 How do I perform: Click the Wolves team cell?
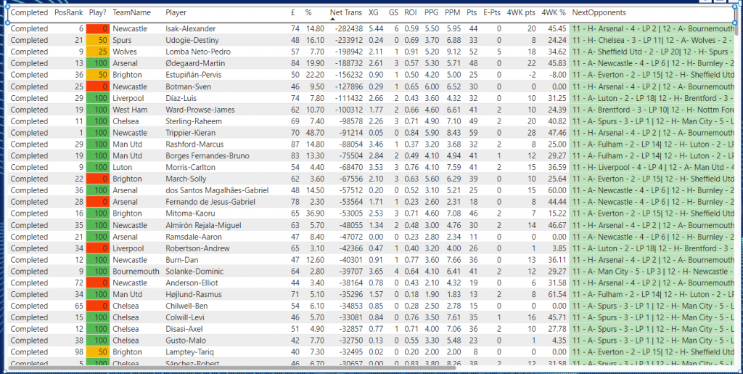pos(124,52)
